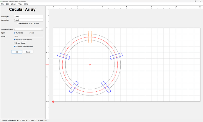Image resolution: width=203 pixels, height=122 pixels.
Task: Click the small red center point marker
Action: 90,65
